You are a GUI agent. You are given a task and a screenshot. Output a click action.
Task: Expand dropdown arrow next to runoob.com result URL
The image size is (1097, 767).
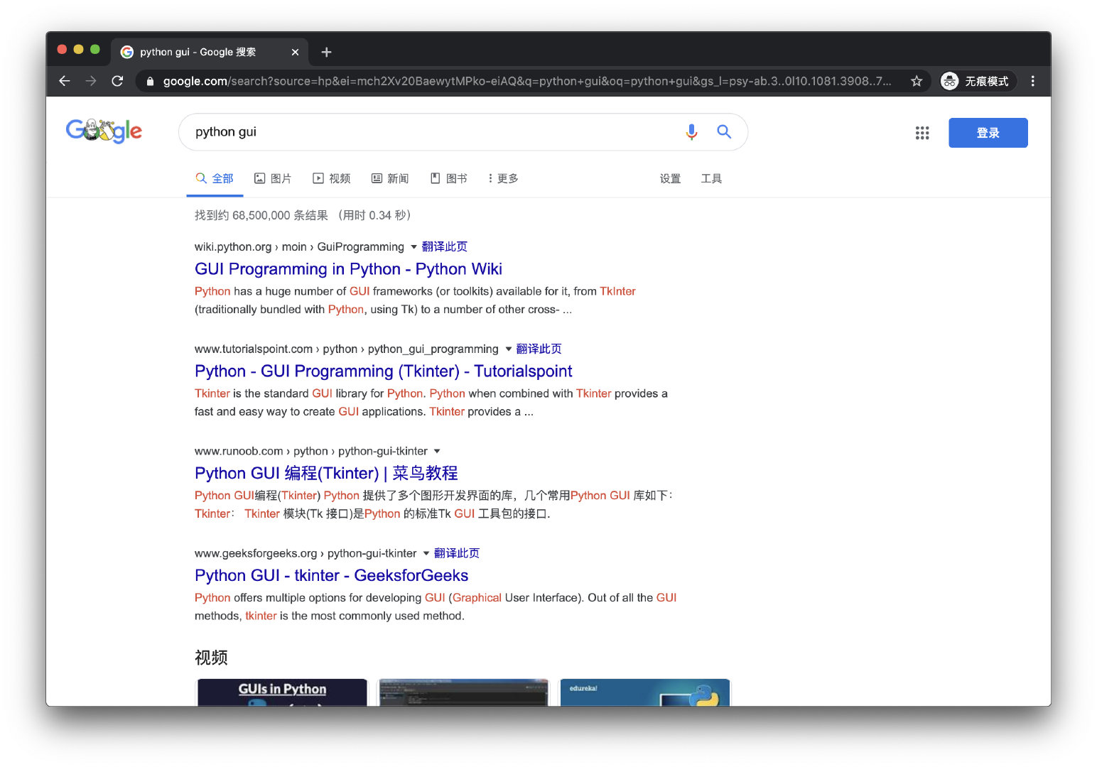coord(437,451)
